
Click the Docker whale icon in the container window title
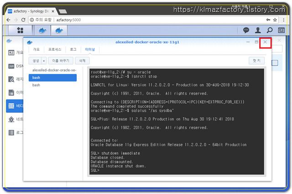click(x=30, y=42)
